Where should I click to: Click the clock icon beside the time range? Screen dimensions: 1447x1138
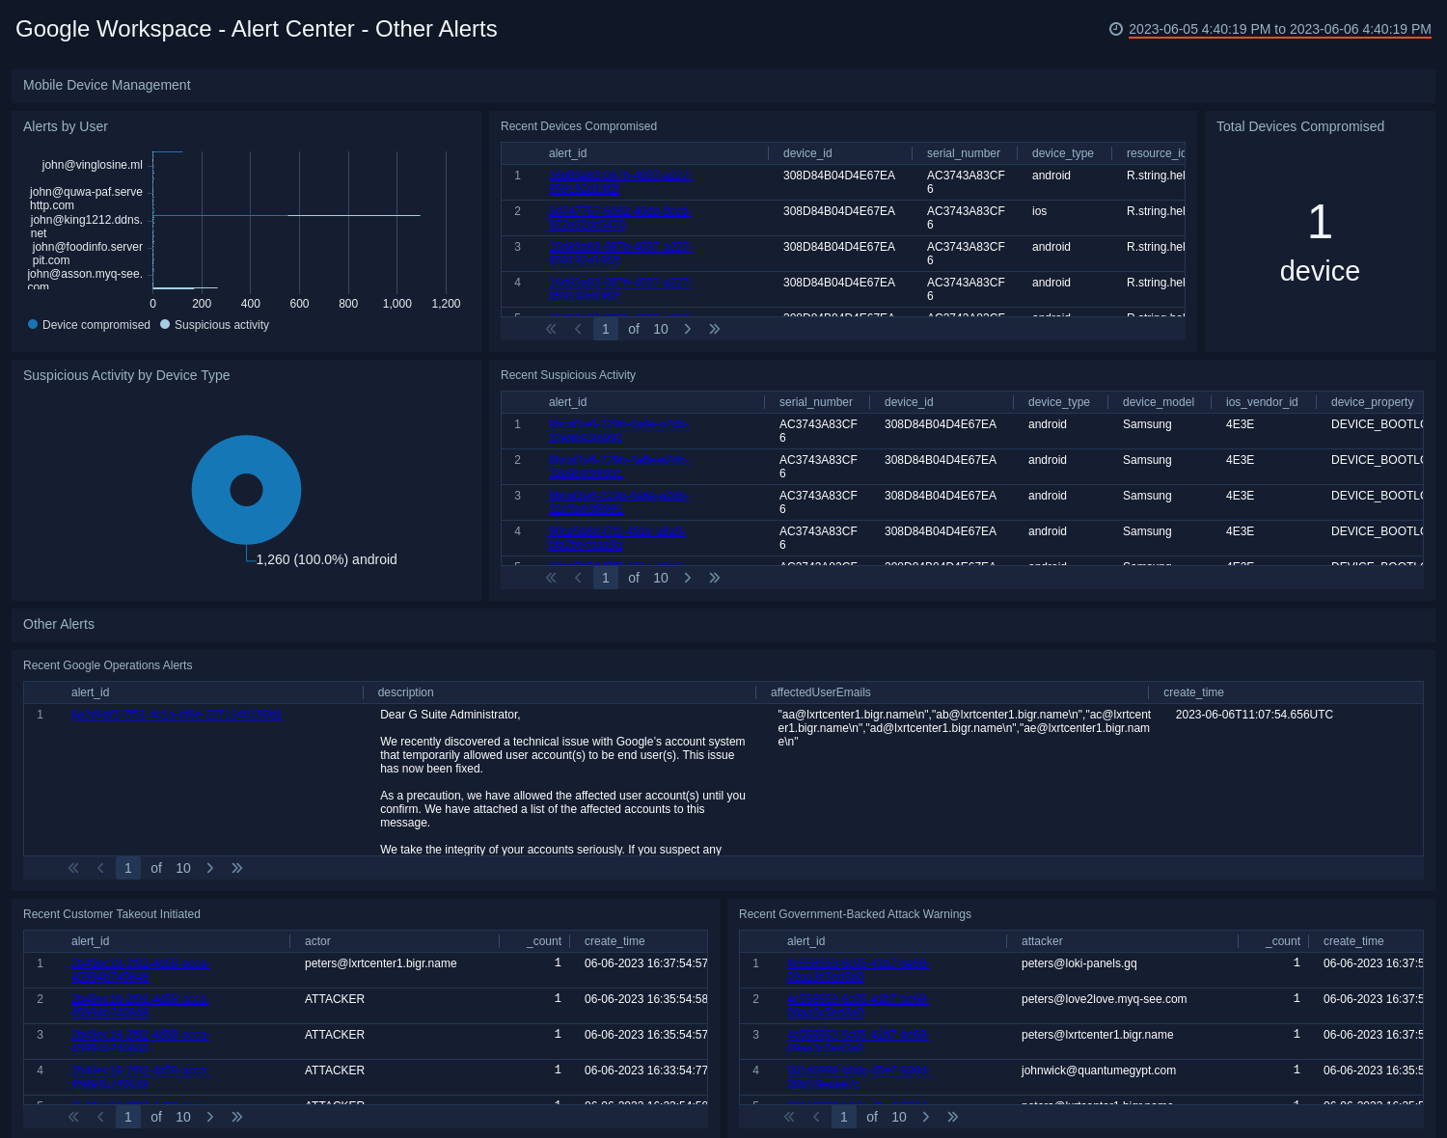[1117, 29]
